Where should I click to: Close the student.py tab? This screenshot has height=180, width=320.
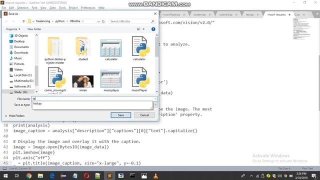click(x=209, y=14)
